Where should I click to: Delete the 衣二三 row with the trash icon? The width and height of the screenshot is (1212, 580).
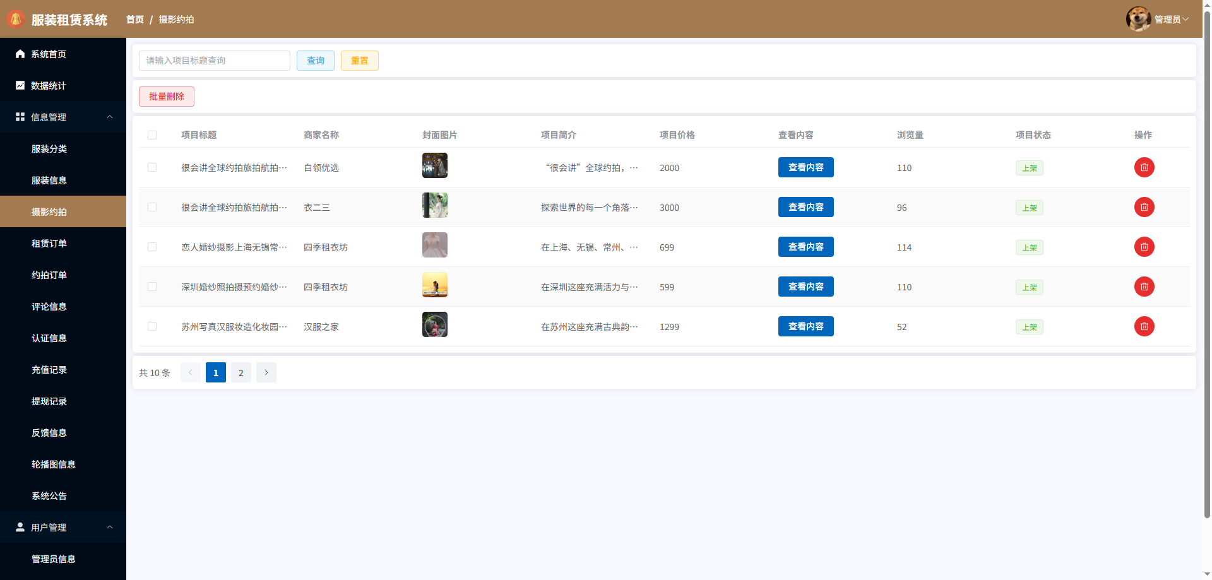(x=1144, y=207)
